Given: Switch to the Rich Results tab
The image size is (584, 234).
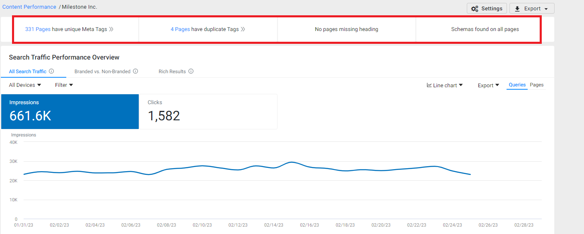Looking at the screenshot, I should pos(172,72).
